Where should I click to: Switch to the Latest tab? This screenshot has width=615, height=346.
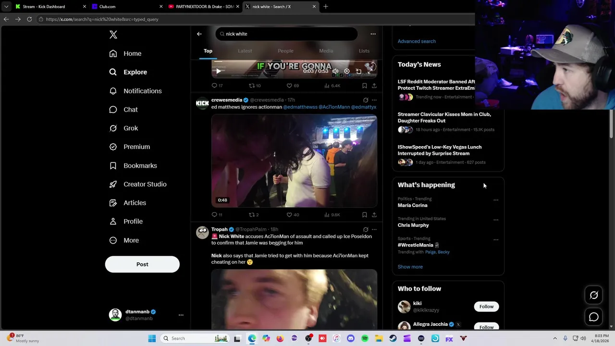tap(245, 51)
